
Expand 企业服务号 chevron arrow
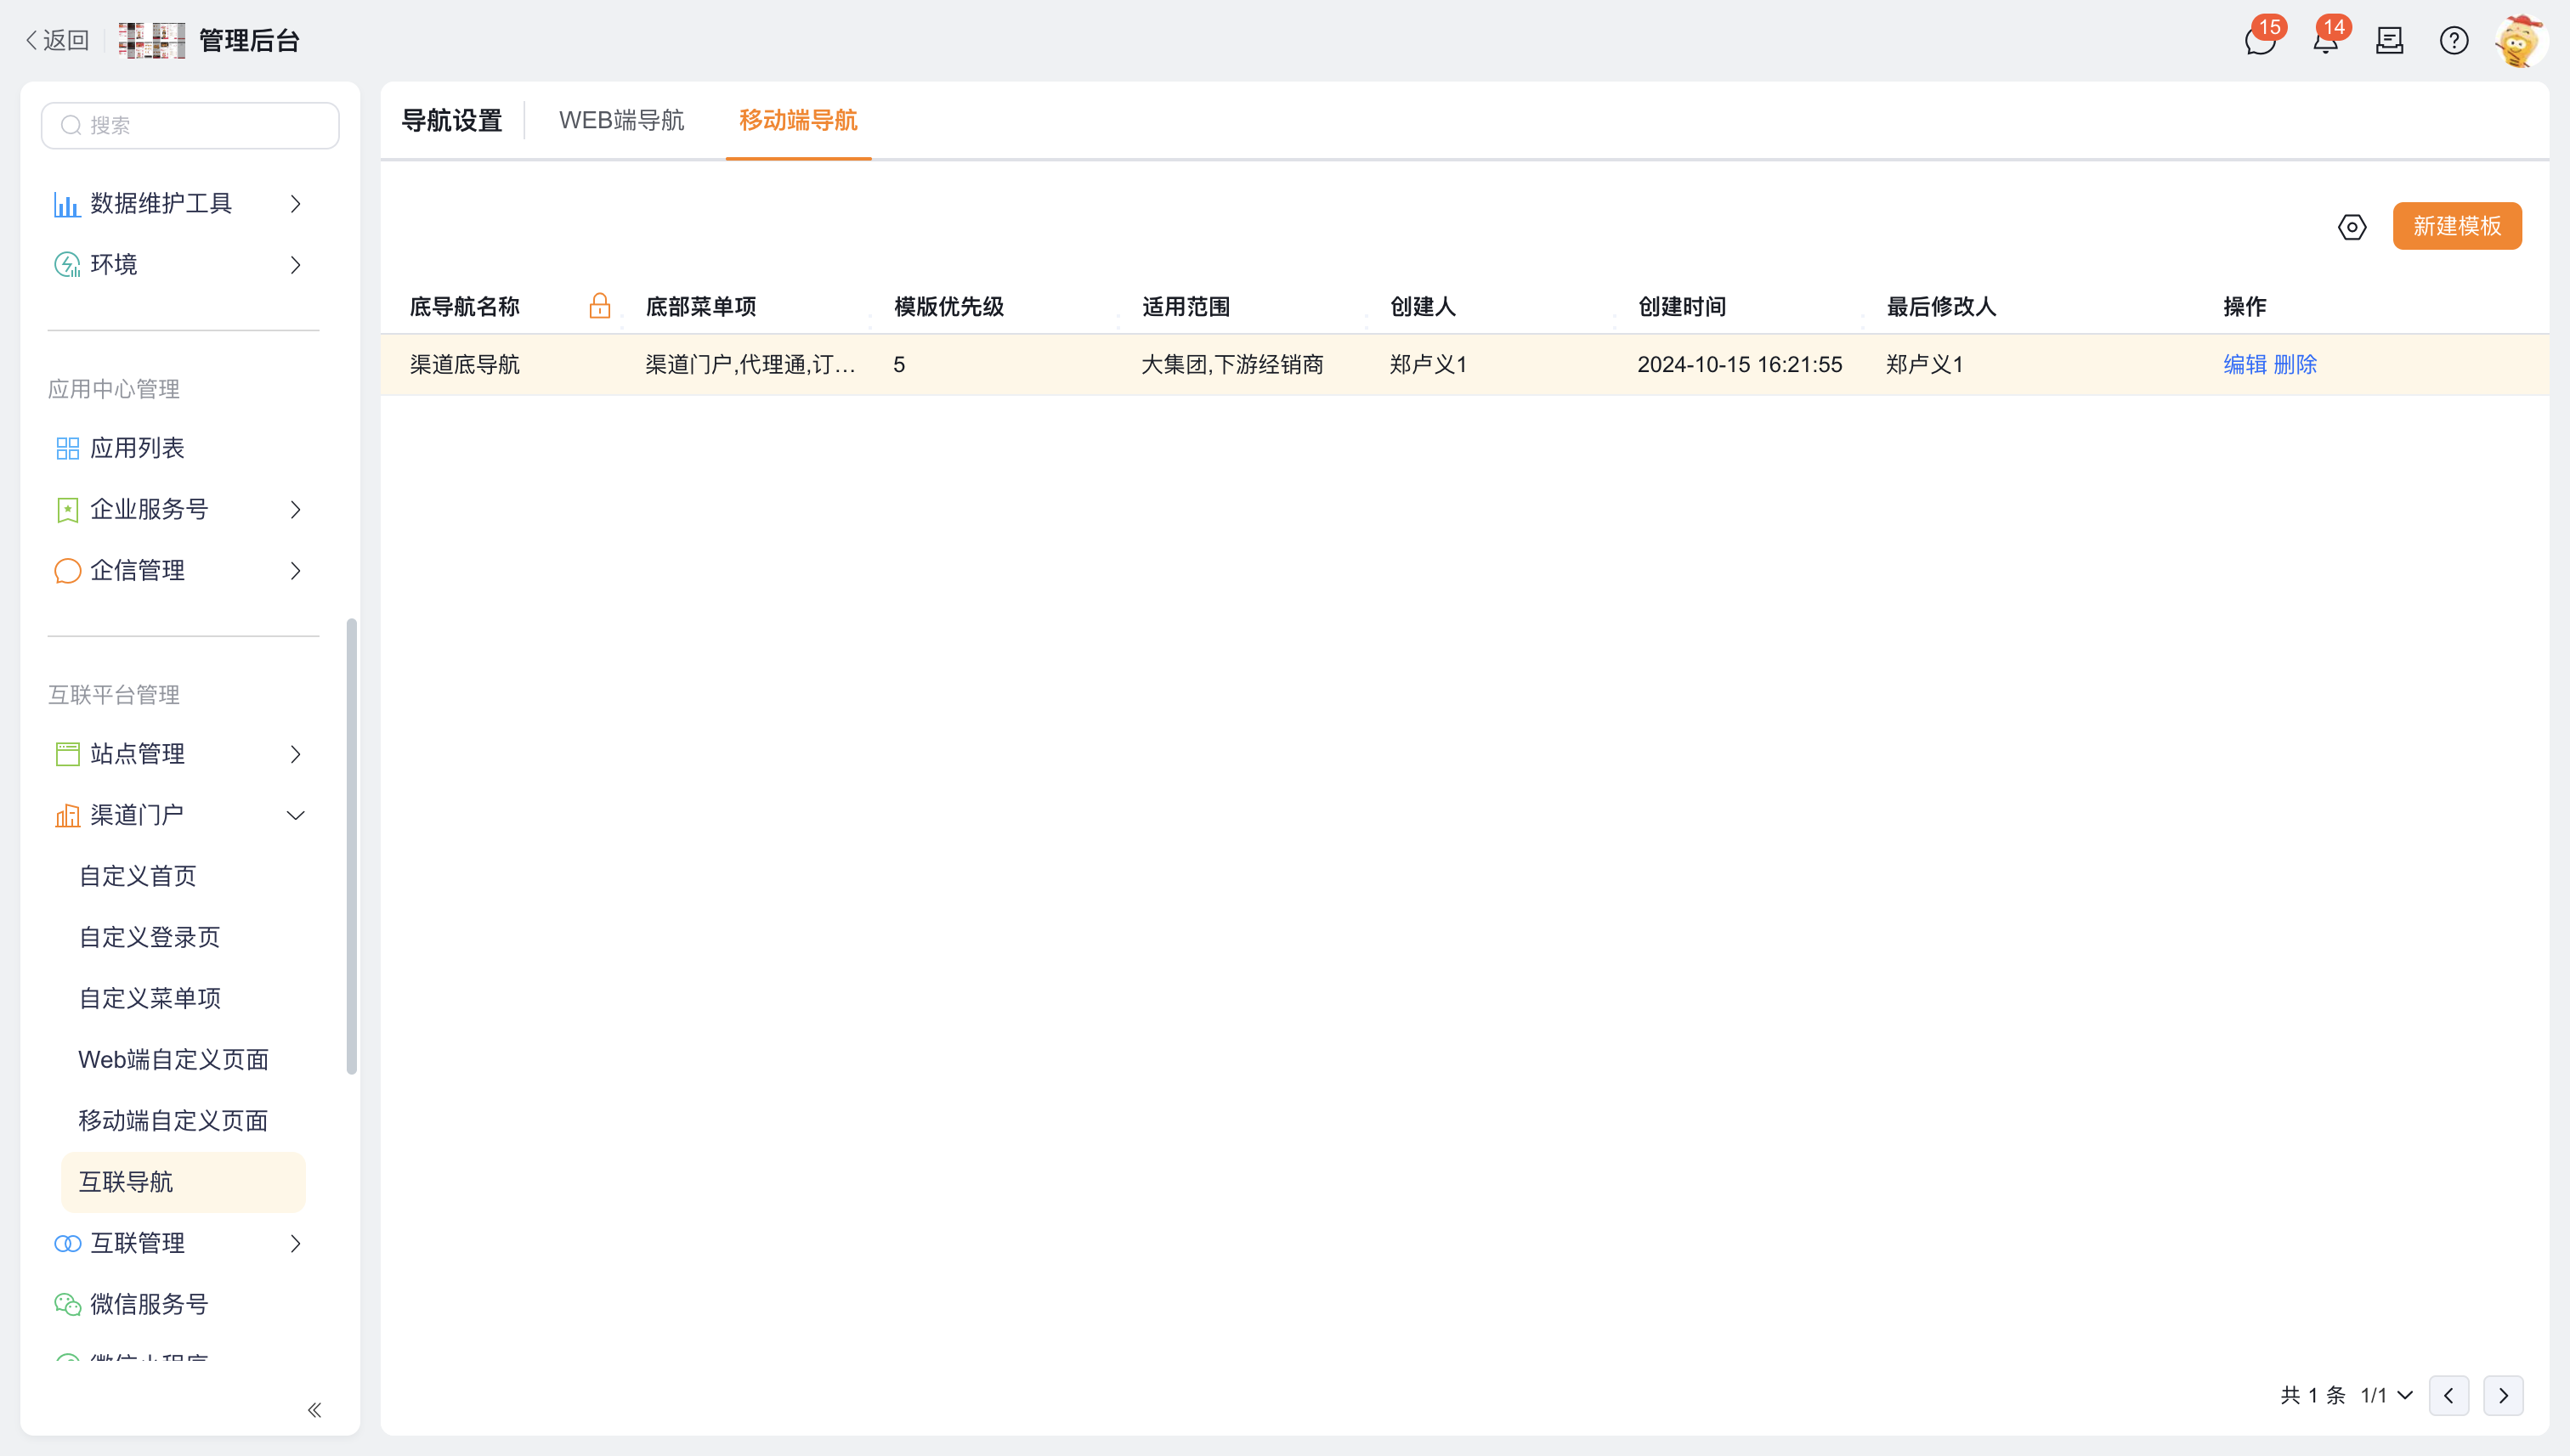coord(295,510)
